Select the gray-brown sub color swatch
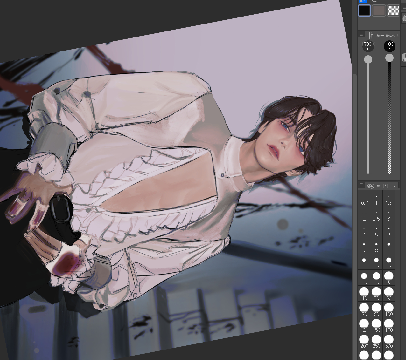 [379, 10]
